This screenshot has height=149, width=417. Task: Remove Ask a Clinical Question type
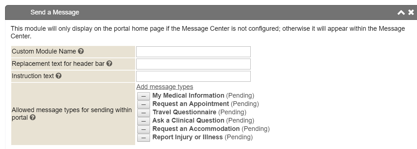(143, 121)
